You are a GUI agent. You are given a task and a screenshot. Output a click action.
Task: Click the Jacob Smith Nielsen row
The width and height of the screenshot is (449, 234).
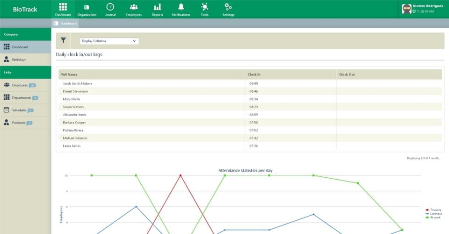250,83
